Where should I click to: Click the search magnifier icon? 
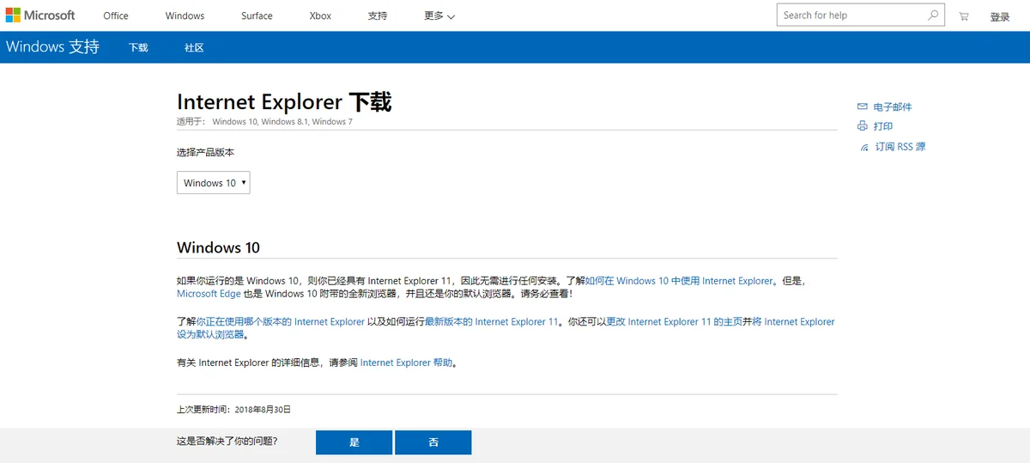tap(933, 15)
